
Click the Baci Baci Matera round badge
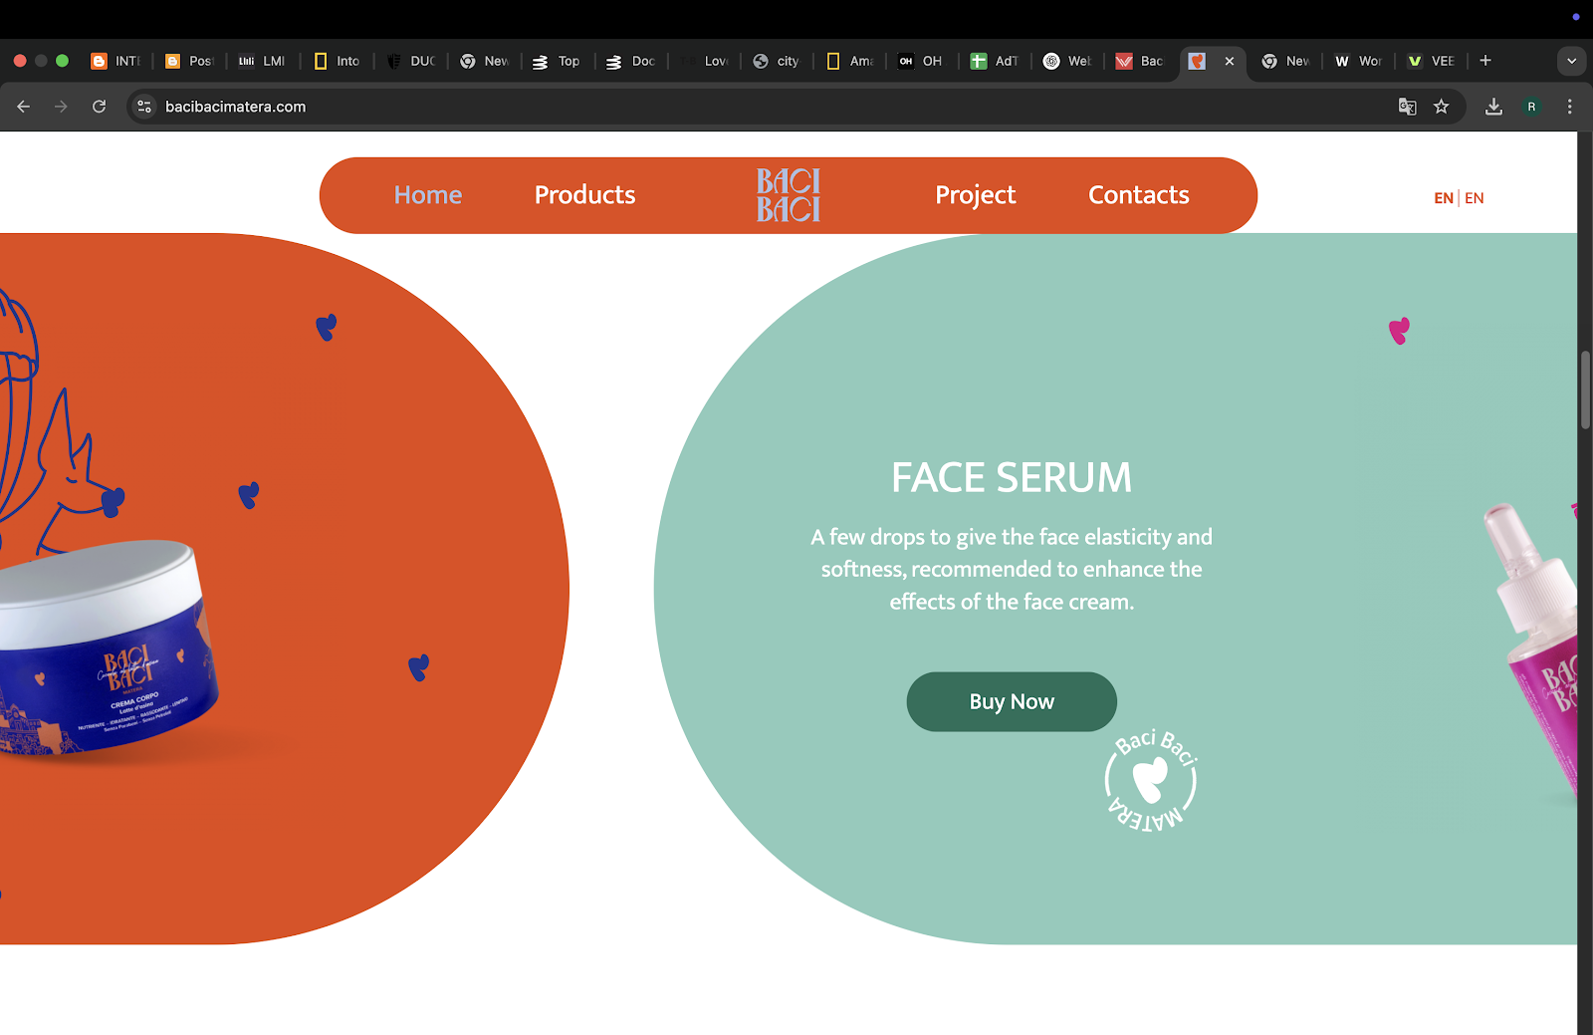coord(1151,780)
